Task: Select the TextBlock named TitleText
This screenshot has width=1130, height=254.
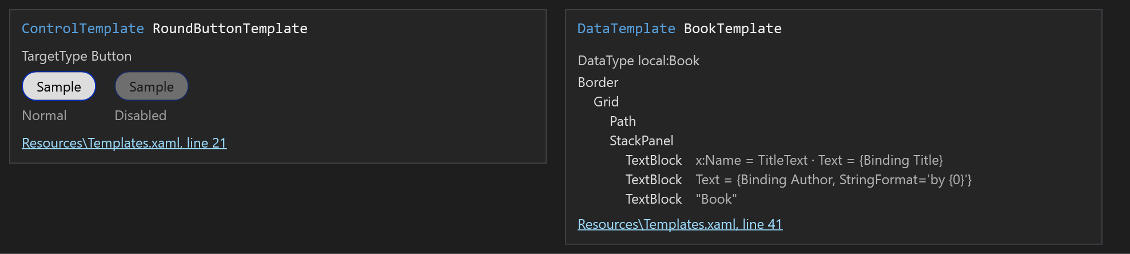Action: click(x=654, y=160)
